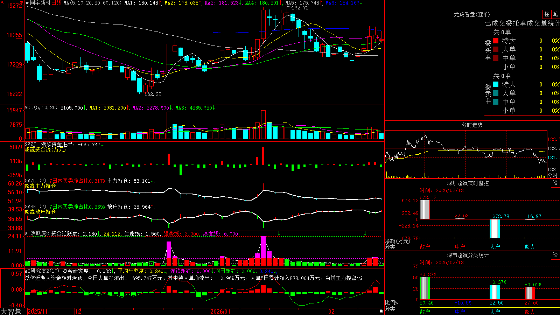Click the 超赢散户持仓 label

[40, 212]
